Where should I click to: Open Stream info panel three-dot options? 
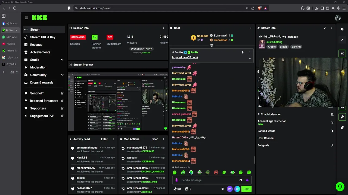click(x=331, y=28)
